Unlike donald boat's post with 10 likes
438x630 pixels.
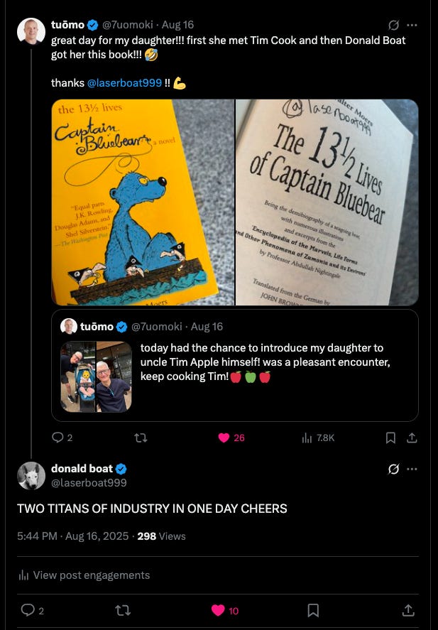(225, 611)
